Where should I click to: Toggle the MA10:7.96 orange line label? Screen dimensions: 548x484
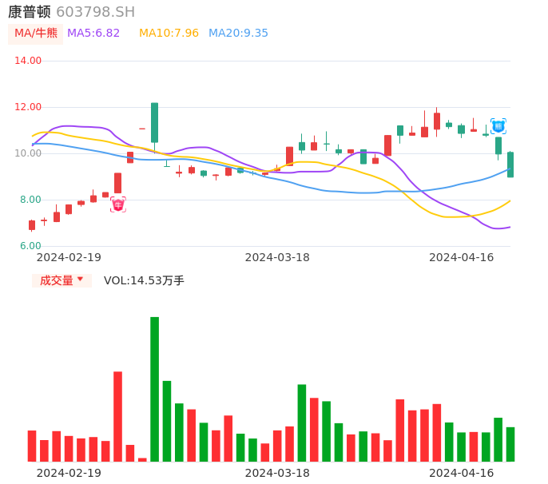tap(169, 34)
